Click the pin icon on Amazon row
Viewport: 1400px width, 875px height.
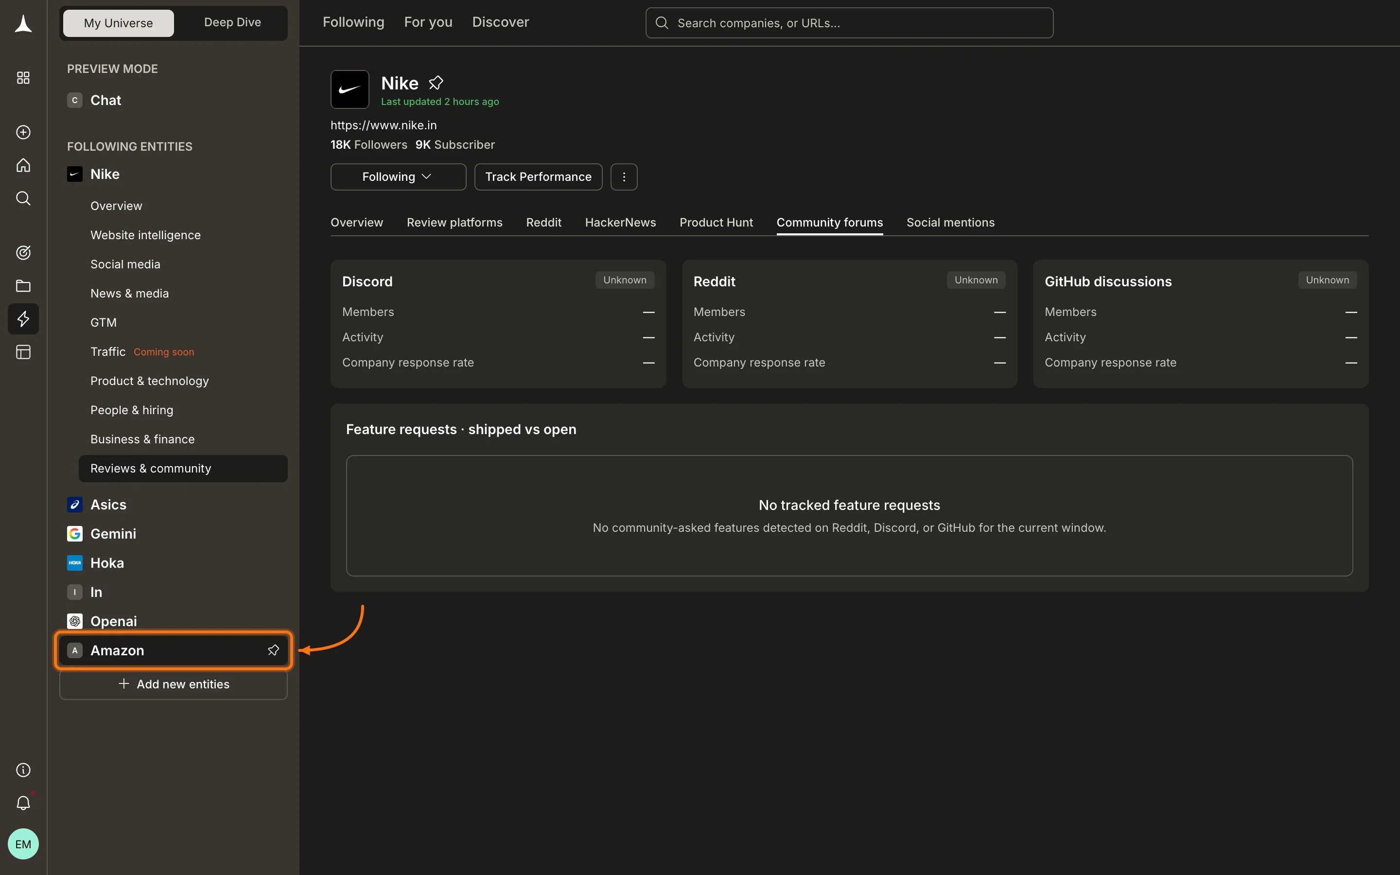click(x=273, y=650)
